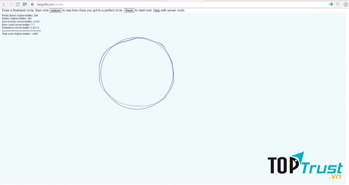Click the instruction text "Draw a freehand circle"
Screen dimensions: 349x185
pyautogui.click(x=18, y=10)
